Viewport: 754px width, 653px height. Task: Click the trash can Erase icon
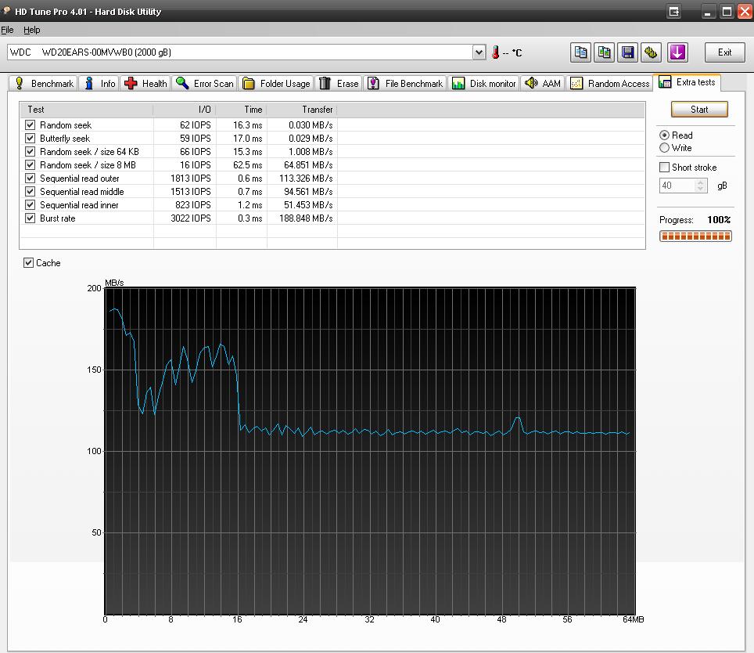[325, 83]
